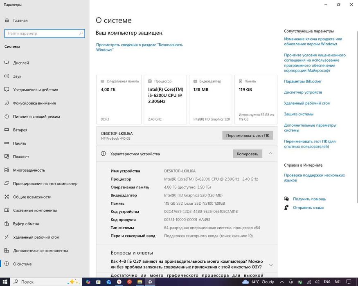Open Переименовать этот ПК advanced link

tap(310, 144)
